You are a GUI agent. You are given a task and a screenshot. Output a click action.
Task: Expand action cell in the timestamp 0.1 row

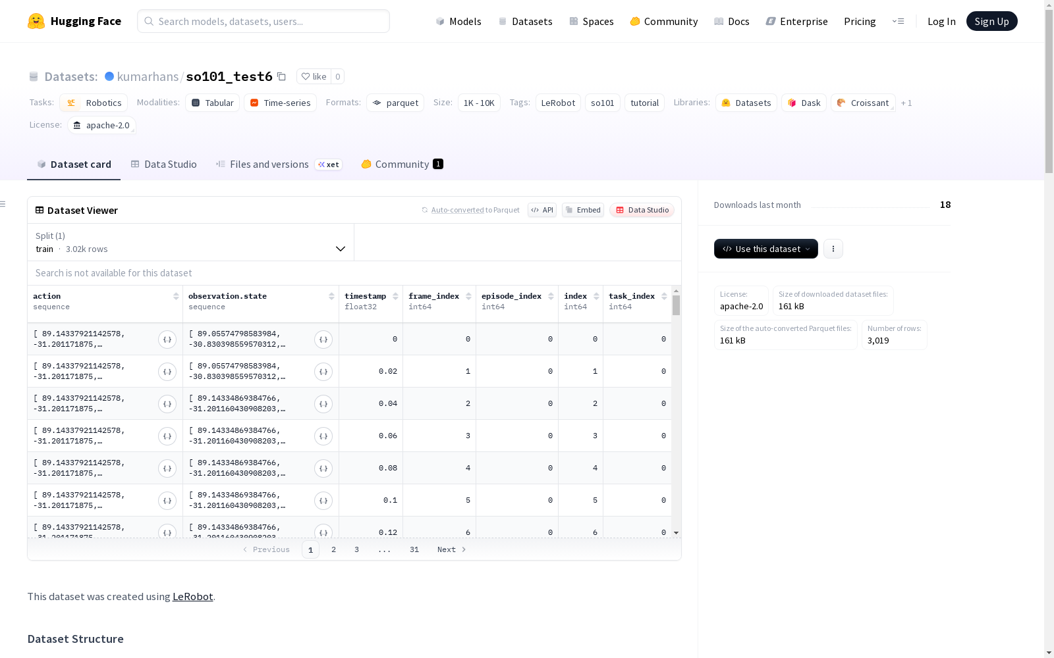(x=167, y=501)
